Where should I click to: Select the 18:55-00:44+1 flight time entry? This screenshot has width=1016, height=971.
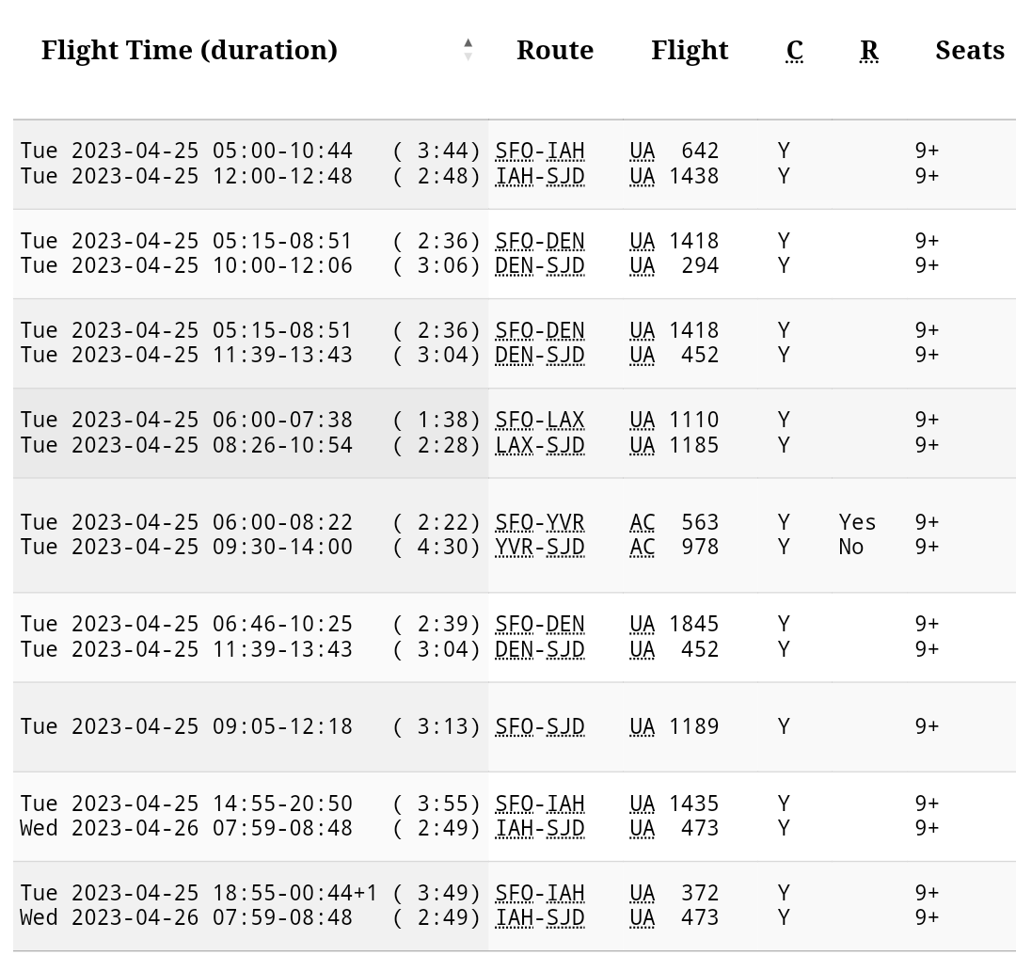pos(295,893)
